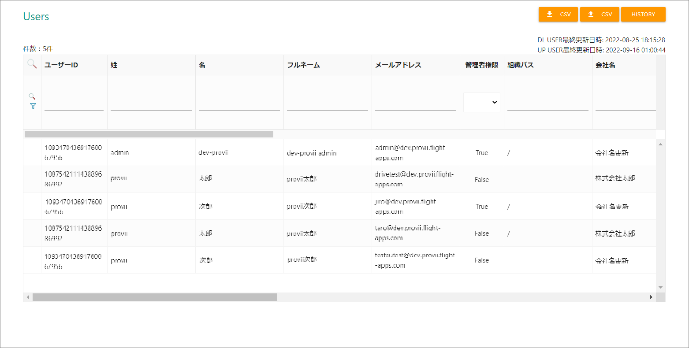Click 'True' in the admin row
The width and height of the screenshot is (689, 348).
(482, 153)
